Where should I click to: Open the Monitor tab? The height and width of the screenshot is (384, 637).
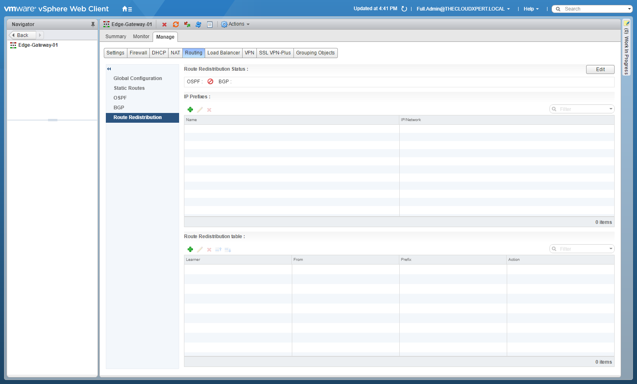[x=141, y=37]
